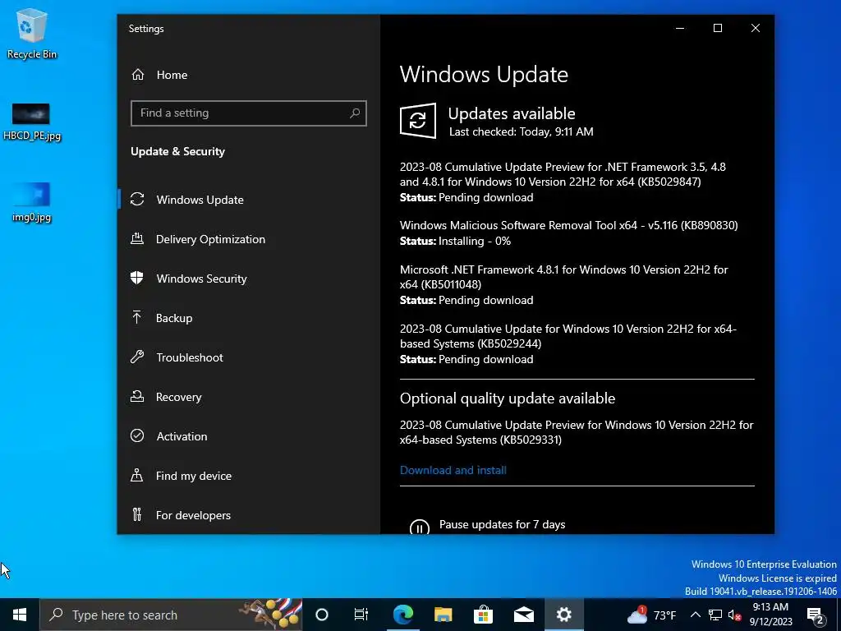This screenshot has width=841, height=631.
Task: Click the KB5011048 .NET Framework 4.8.1 text
Action: 563,277
